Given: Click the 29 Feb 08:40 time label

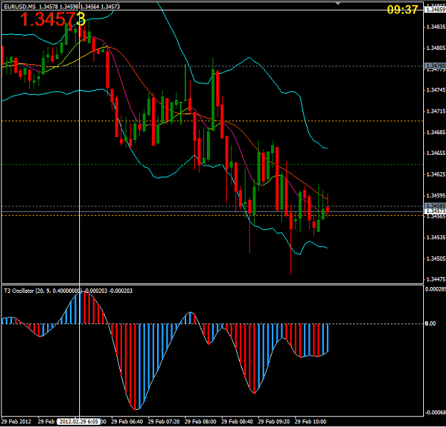Looking at the screenshot, I should coord(237,421).
